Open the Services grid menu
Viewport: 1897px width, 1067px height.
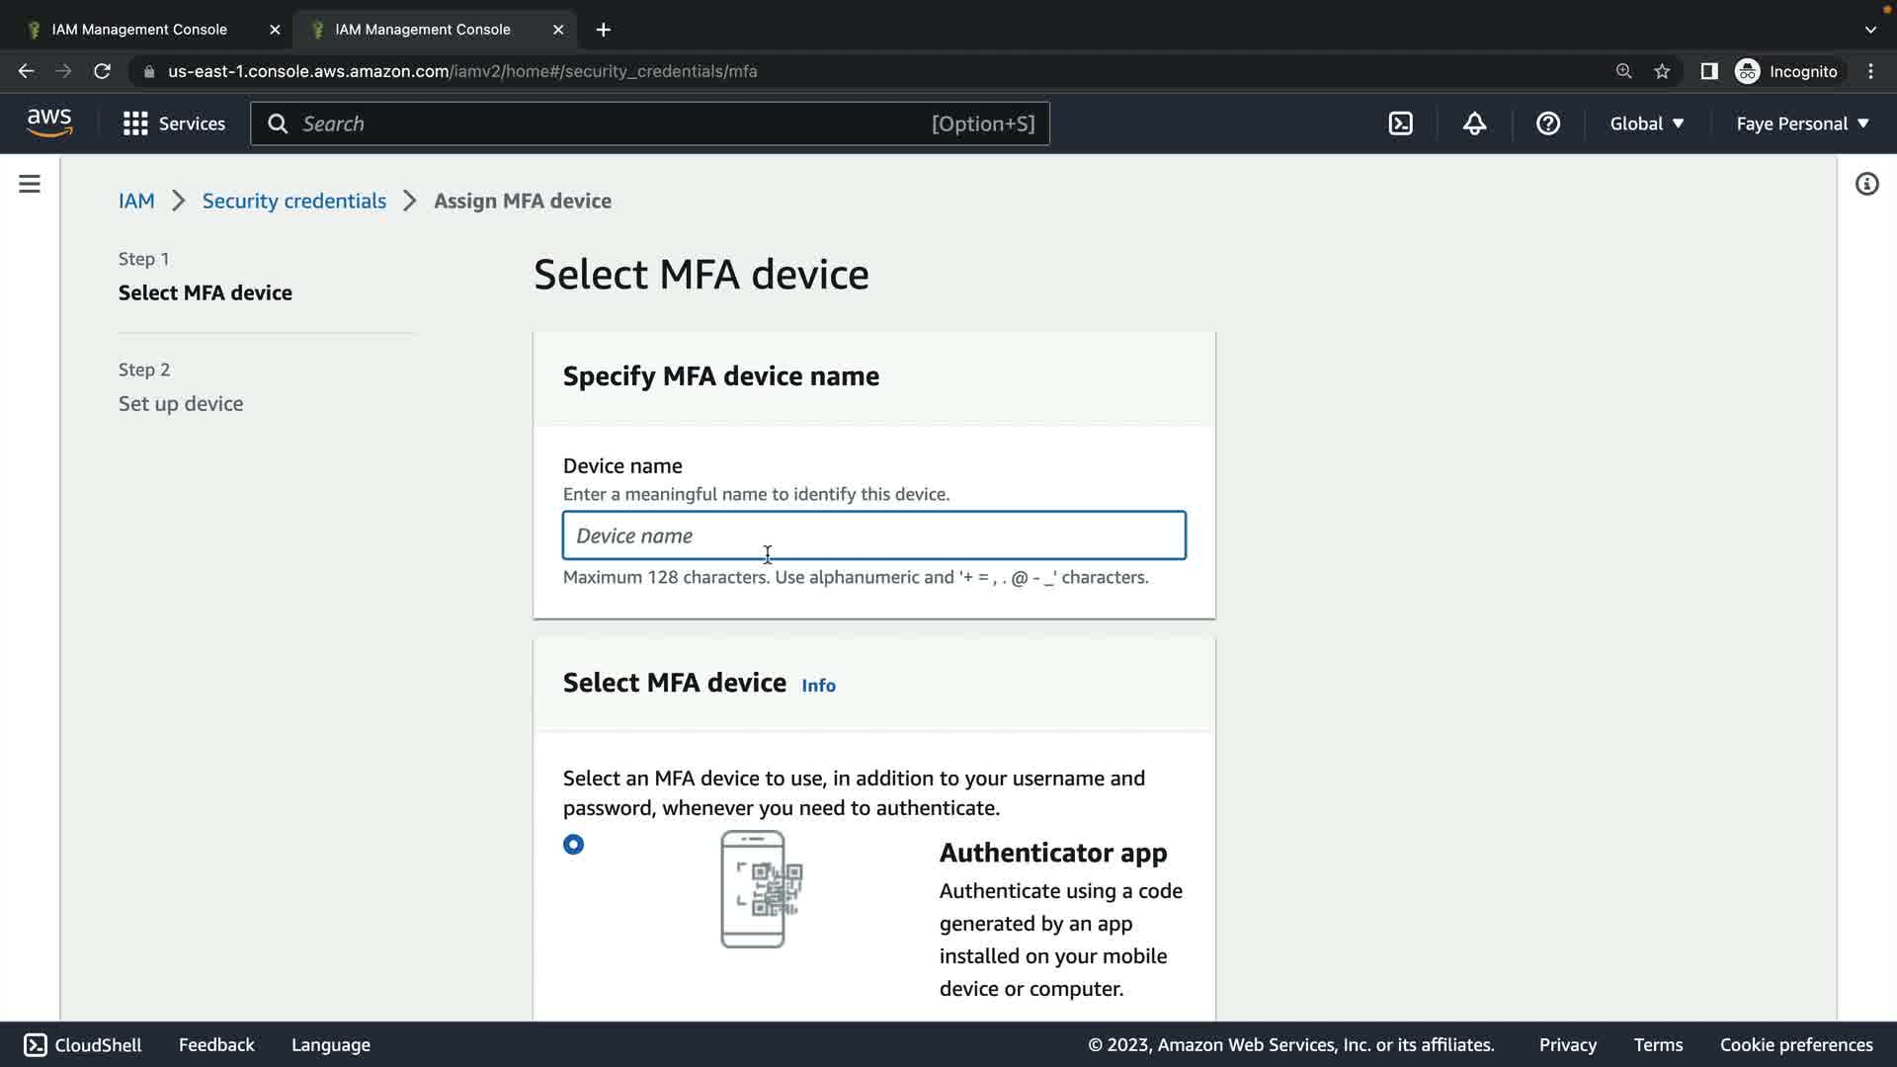174,123
